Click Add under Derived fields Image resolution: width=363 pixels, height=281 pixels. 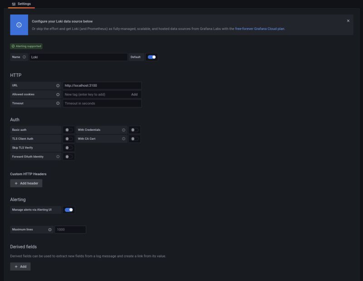click(x=20, y=266)
